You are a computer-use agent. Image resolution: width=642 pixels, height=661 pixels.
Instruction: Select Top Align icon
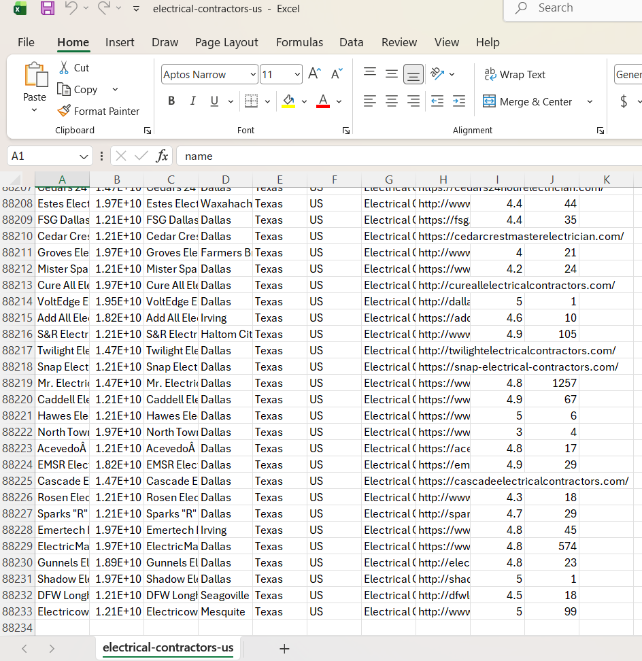pyautogui.click(x=370, y=73)
